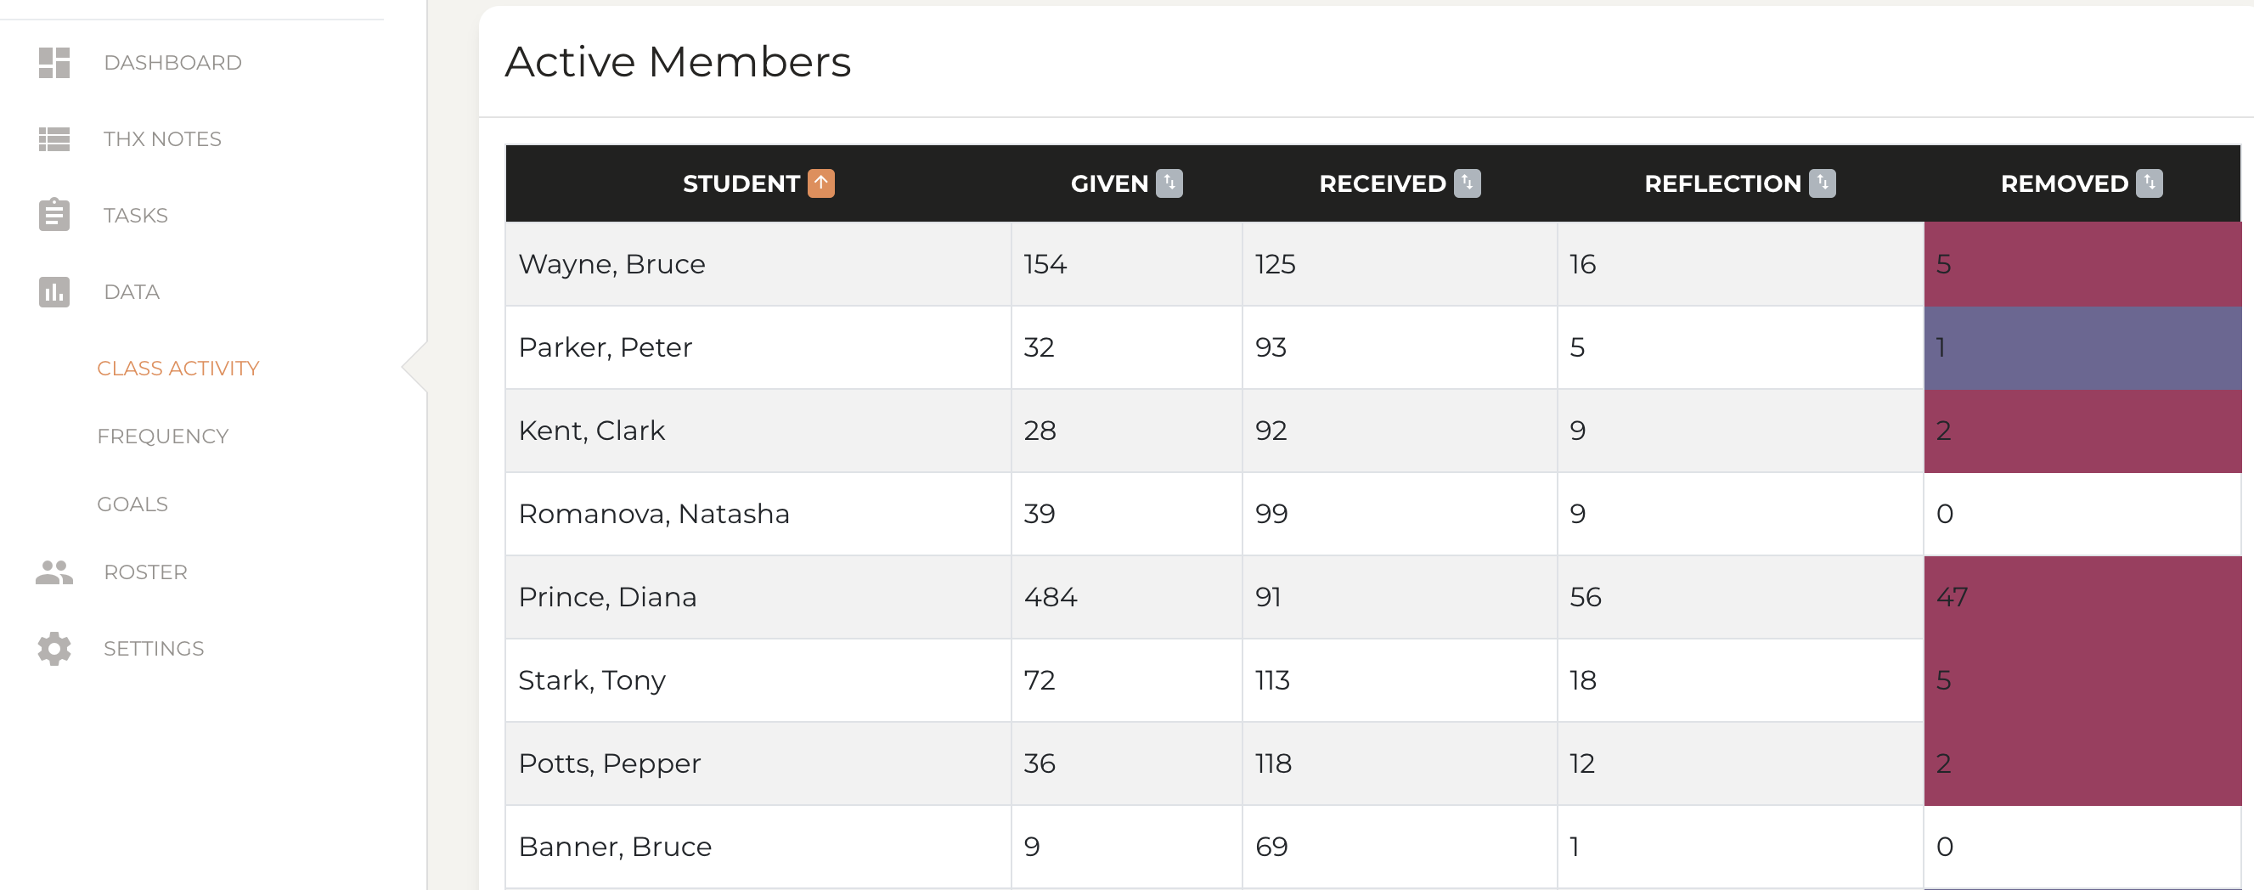Sort by the Reflection column icon

(1822, 183)
